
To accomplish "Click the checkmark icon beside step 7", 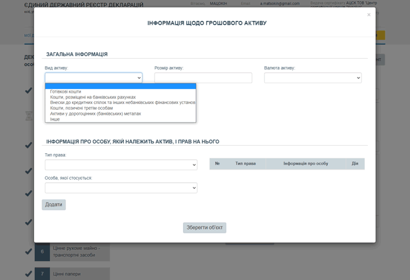I will (28, 274).
